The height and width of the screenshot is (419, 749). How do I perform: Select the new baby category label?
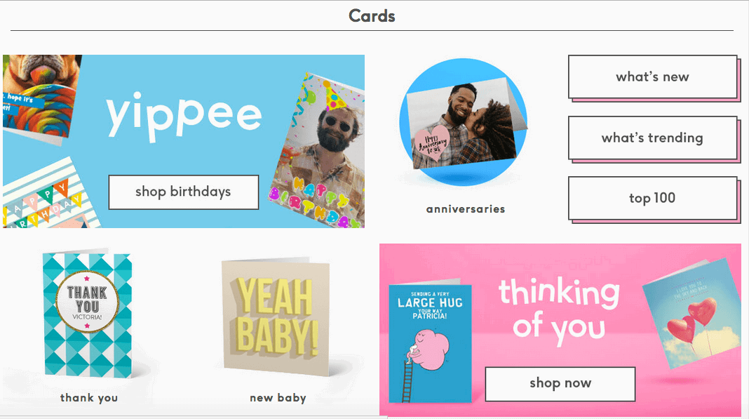[278, 398]
